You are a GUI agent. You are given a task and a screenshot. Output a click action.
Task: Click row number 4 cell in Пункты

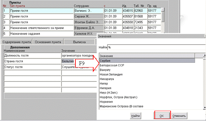[6, 28]
